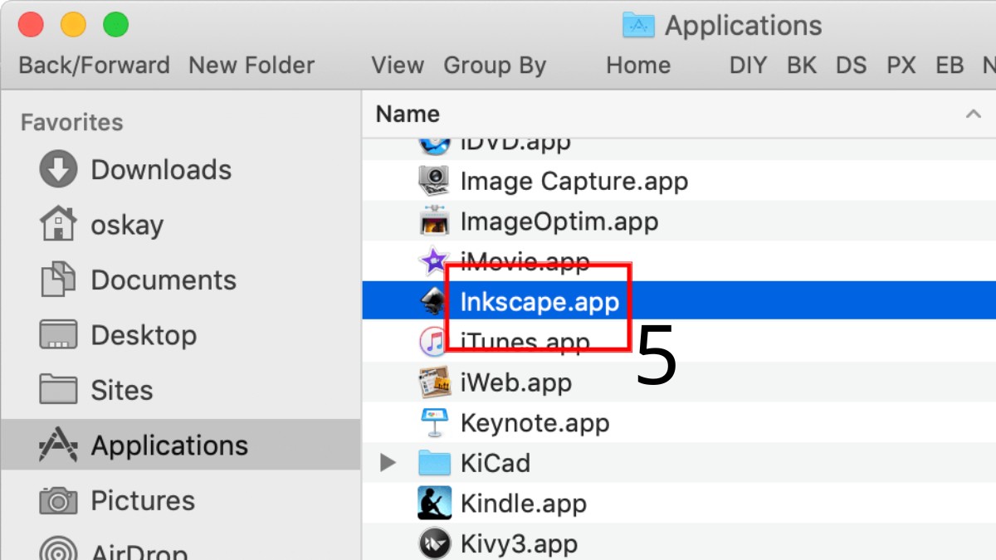Click the New Folder toolbar button
Image resolution: width=996 pixels, height=560 pixels.
251,66
